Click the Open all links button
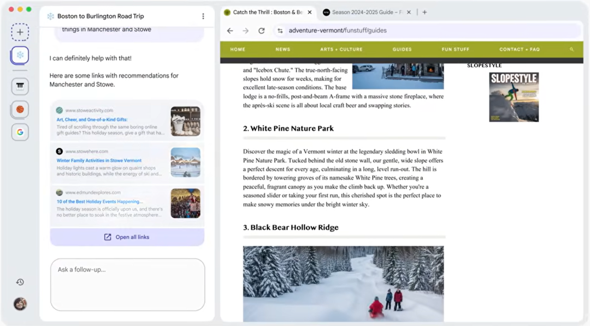Screen dimensions: 590x326 coord(127,237)
